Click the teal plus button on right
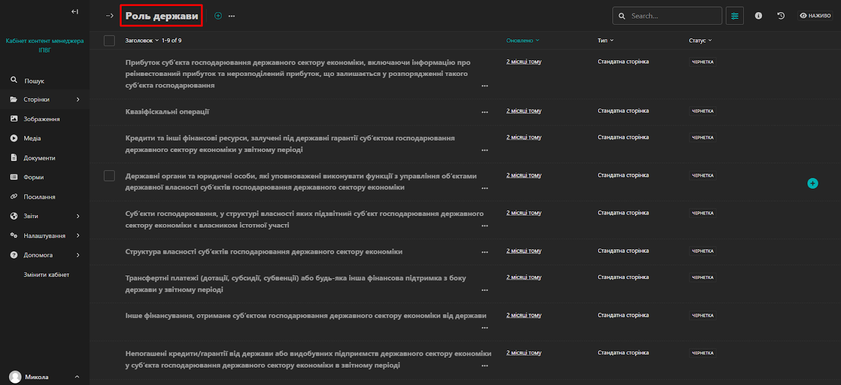Viewport: 841px width, 385px height. (x=813, y=183)
